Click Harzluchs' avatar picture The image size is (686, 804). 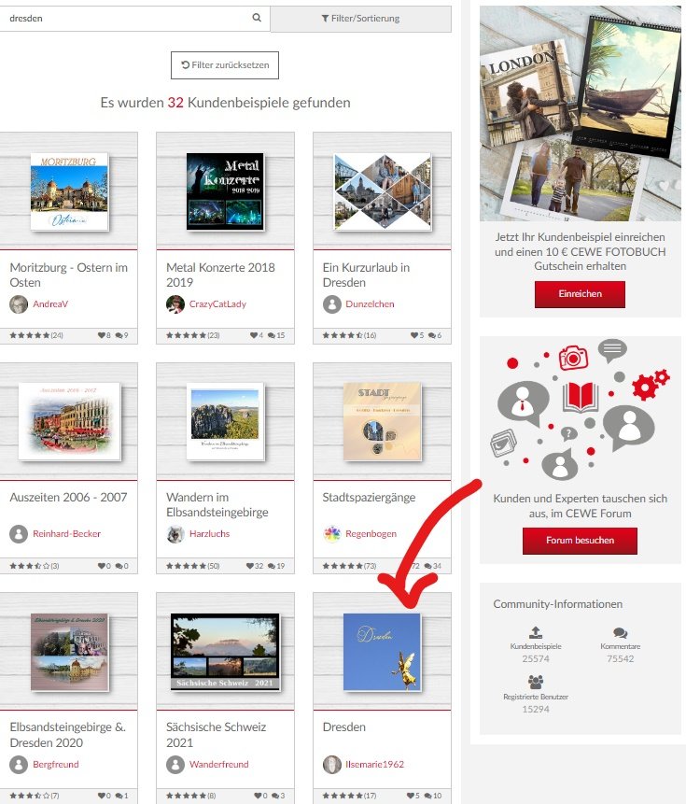tap(175, 534)
